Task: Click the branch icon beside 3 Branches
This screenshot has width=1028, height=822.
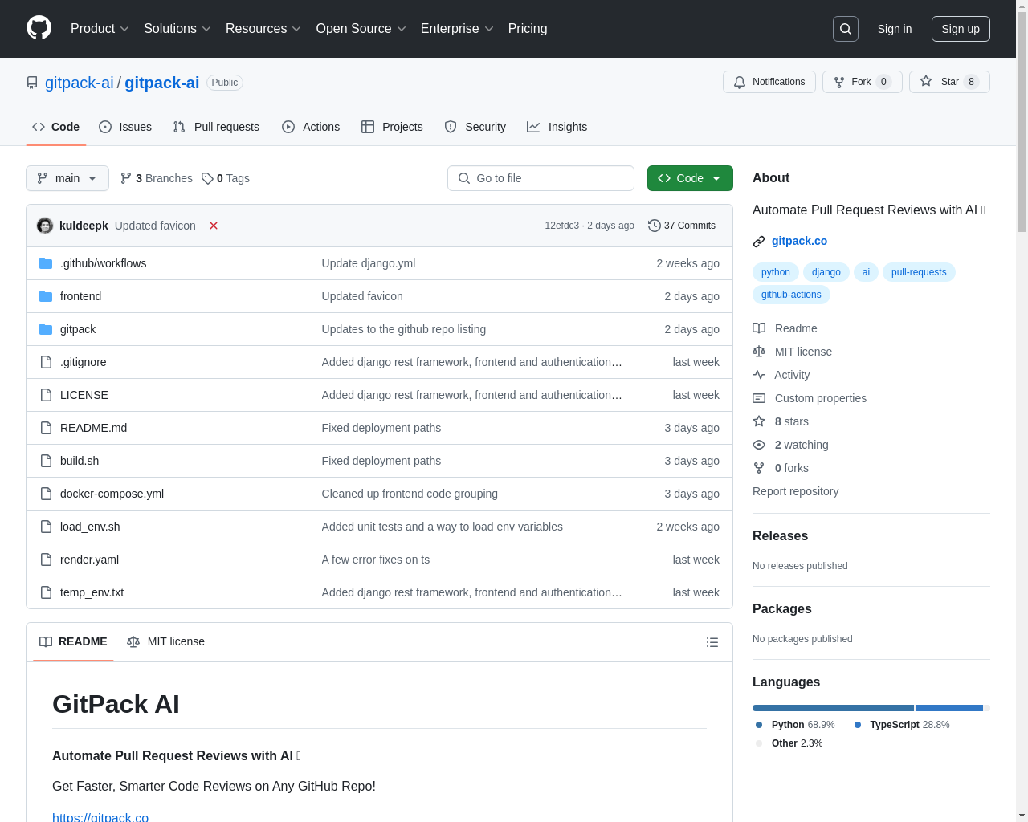Action: click(x=126, y=178)
